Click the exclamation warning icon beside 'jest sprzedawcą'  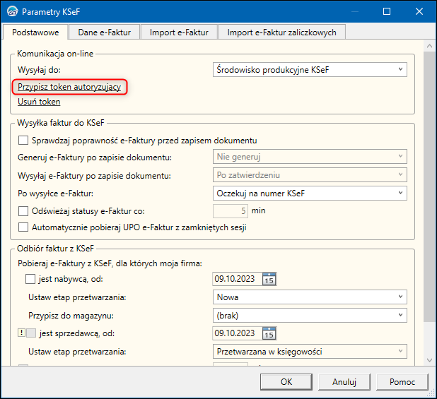[x=21, y=333]
